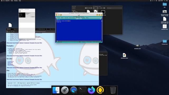Click Windows 1 screen thumbnail in machine list
169x95 pixels.
click(x=22, y=15)
